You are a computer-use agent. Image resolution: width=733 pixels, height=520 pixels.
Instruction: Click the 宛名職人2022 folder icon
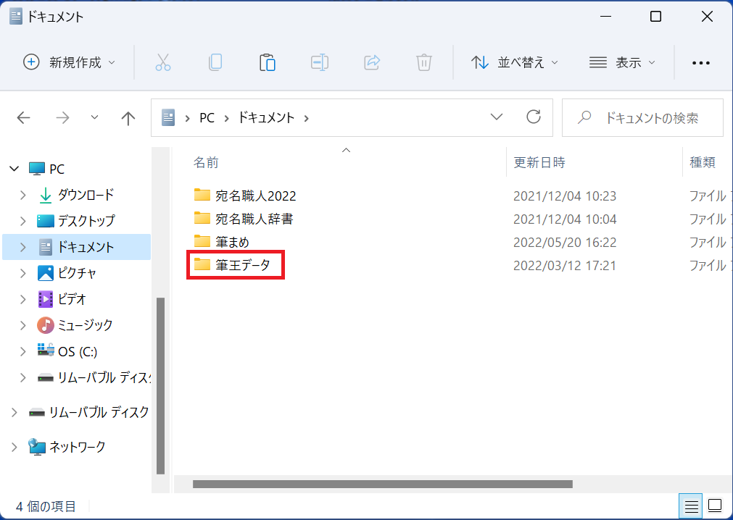point(202,195)
